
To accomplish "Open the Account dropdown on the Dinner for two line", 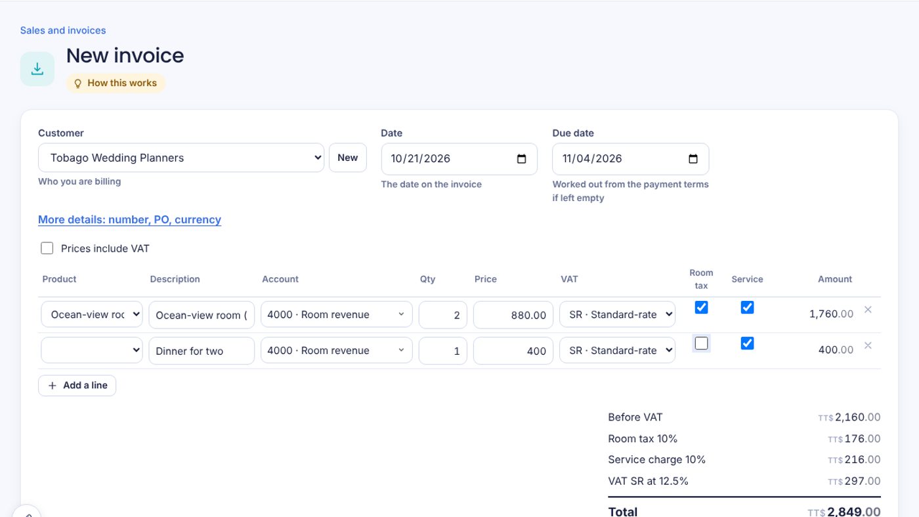I will pyautogui.click(x=337, y=351).
